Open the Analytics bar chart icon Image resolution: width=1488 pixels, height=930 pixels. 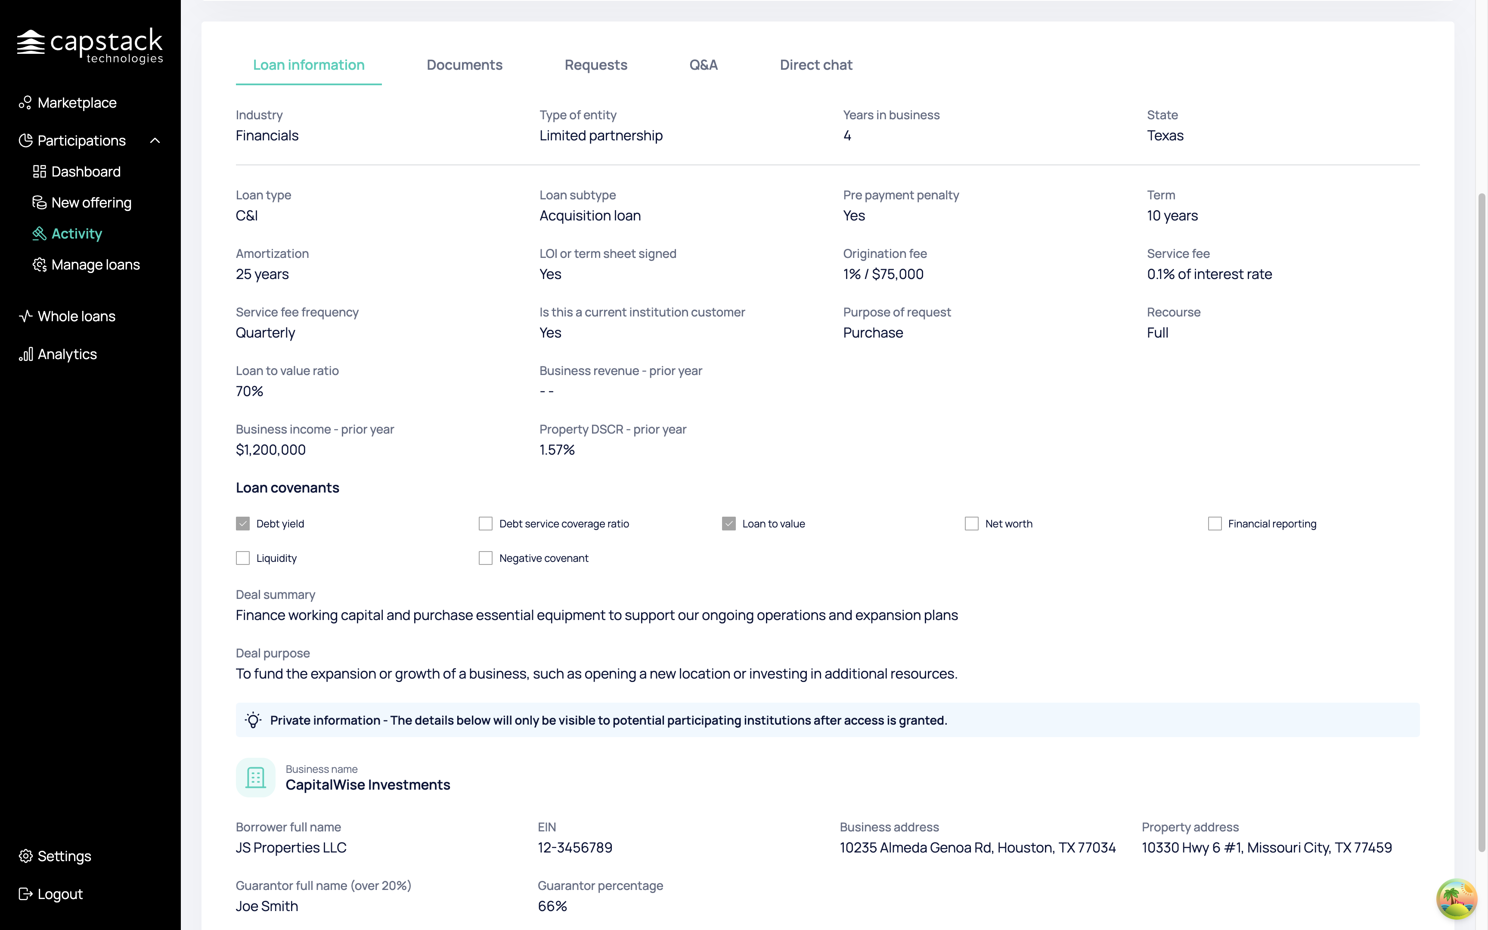pyautogui.click(x=25, y=354)
